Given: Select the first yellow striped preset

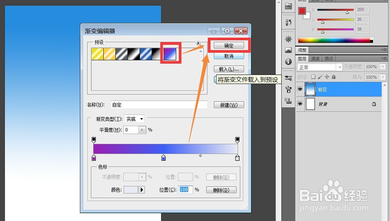Looking at the screenshot, I should pos(97,54).
